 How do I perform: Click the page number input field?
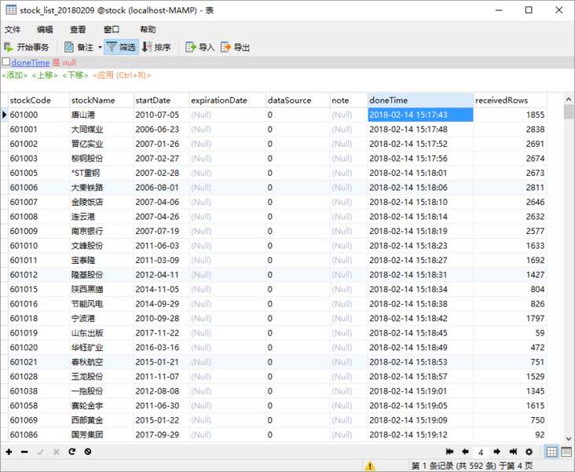(x=481, y=452)
